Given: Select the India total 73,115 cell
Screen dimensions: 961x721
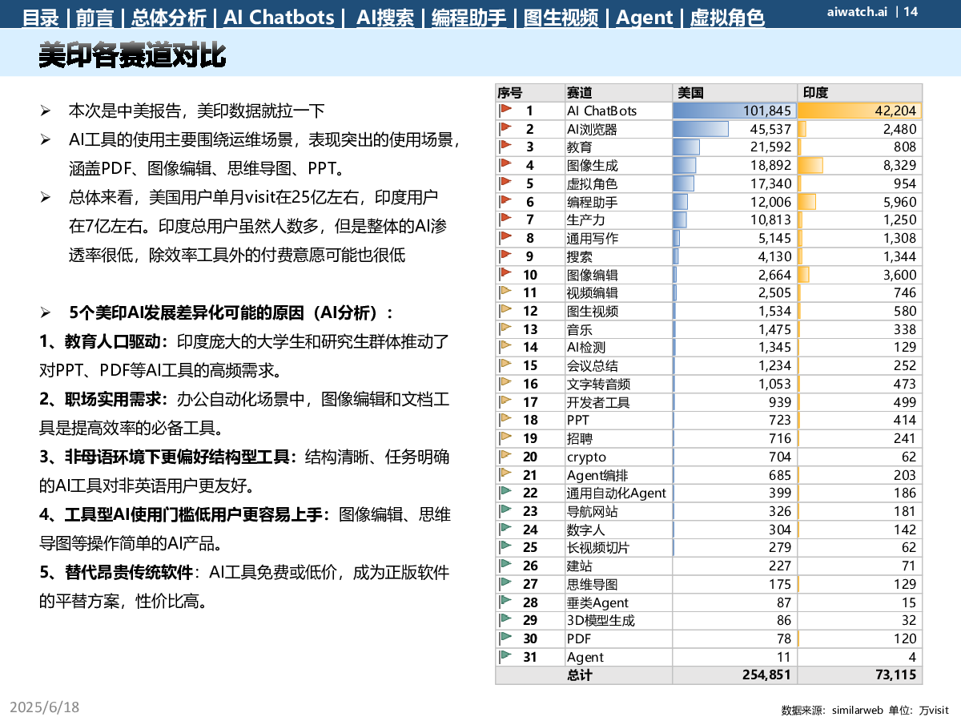Looking at the screenshot, I should (x=860, y=675).
